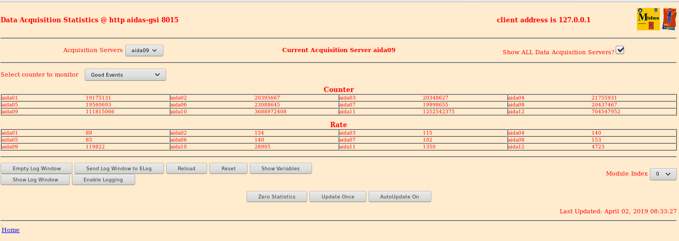Click aida12 counter value 704547952

[x=606, y=112]
